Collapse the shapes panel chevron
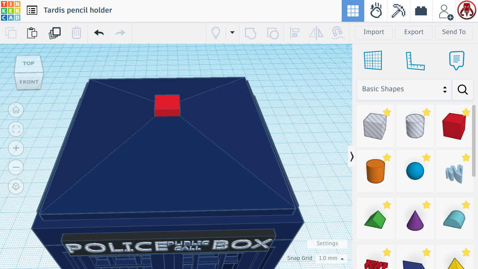The height and width of the screenshot is (269, 478). 352,156
